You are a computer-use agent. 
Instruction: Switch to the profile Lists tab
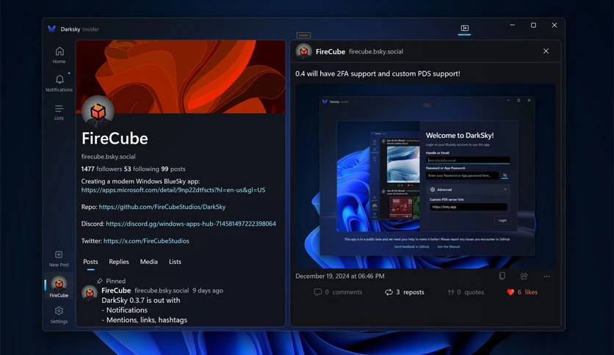pos(175,262)
